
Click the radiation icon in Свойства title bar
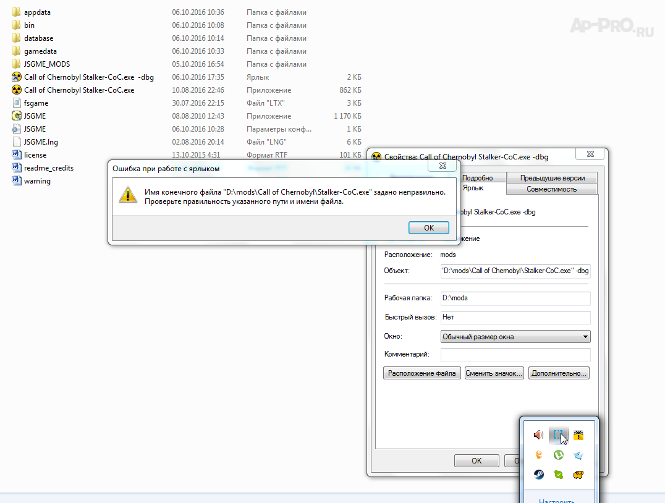click(x=376, y=156)
